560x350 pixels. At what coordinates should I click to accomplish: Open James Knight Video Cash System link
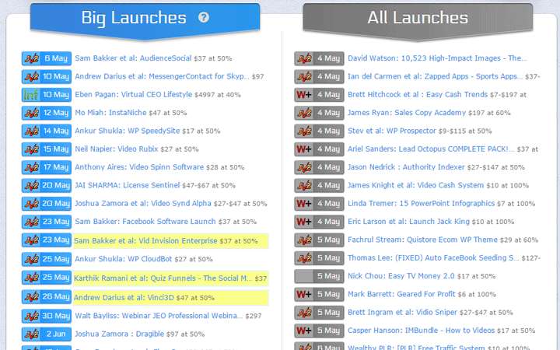[415, 185]
